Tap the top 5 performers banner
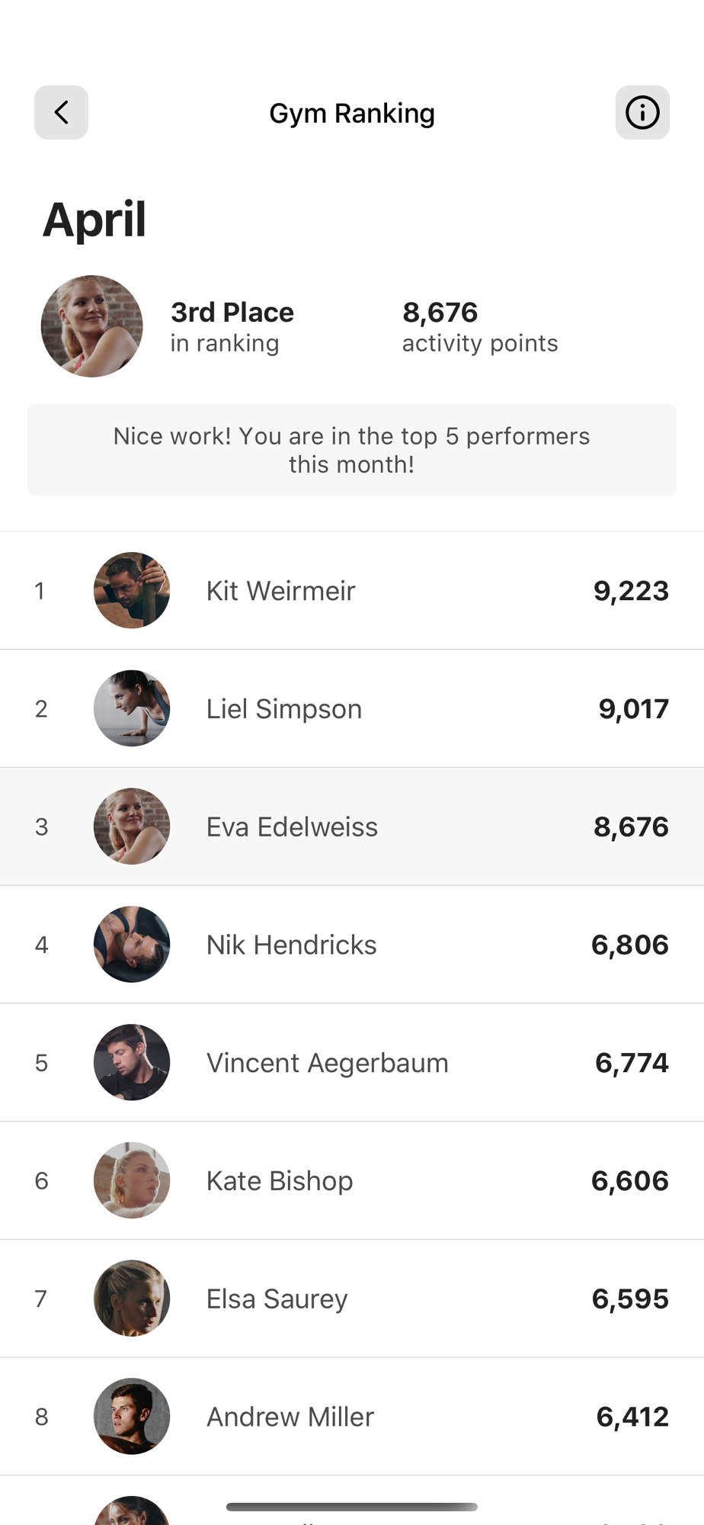Screen dimensions: 704x1525 click(x=351, y=450)
